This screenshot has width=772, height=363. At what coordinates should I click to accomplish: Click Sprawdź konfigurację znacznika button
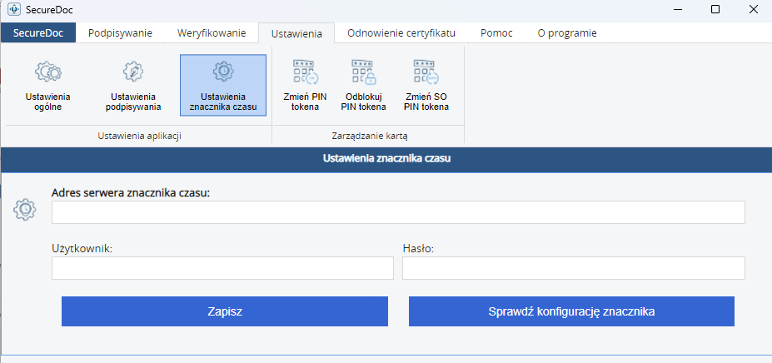(x=571, y=311)
